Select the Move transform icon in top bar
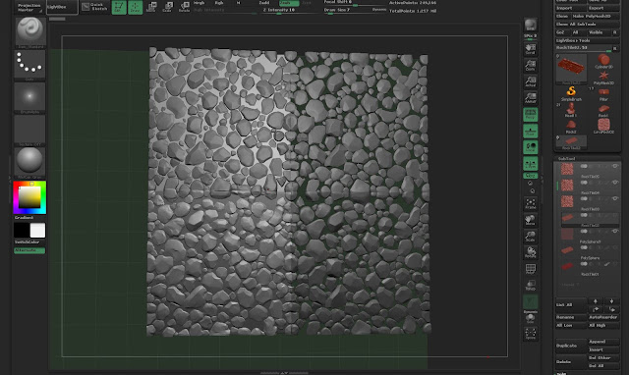 point(151,7)
